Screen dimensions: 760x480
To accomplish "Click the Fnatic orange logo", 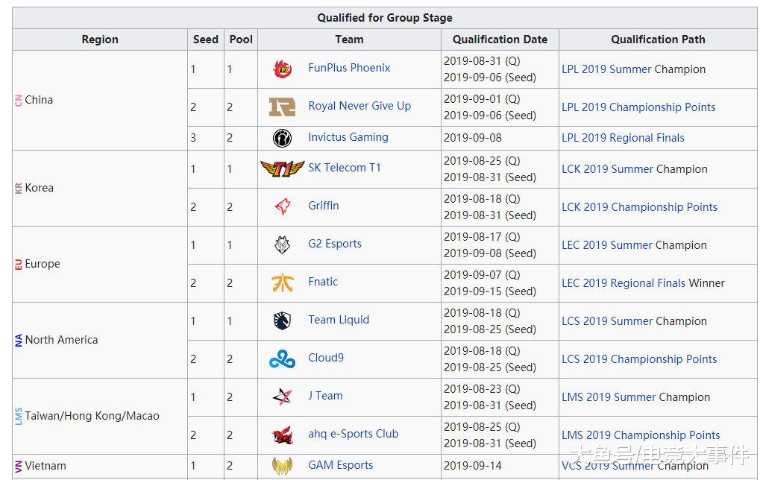I will coord(282,283).
